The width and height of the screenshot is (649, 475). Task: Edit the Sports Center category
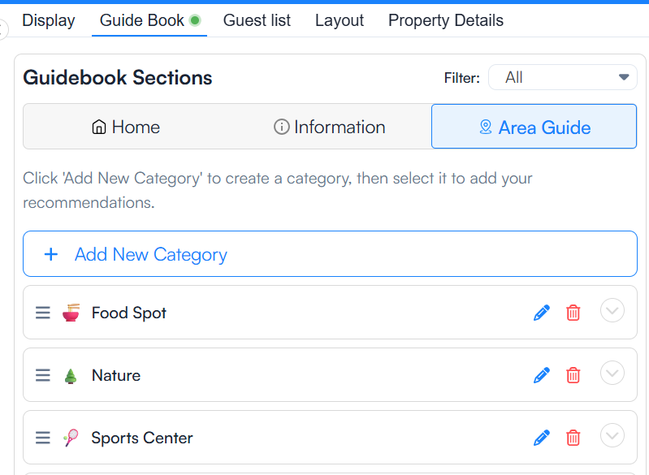point(542,438)
